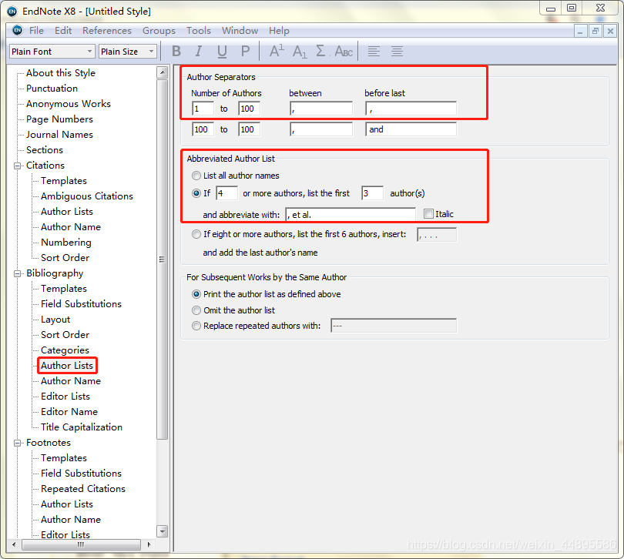Toggle Bold formatting in toolbar

click(x=176, y=52)
